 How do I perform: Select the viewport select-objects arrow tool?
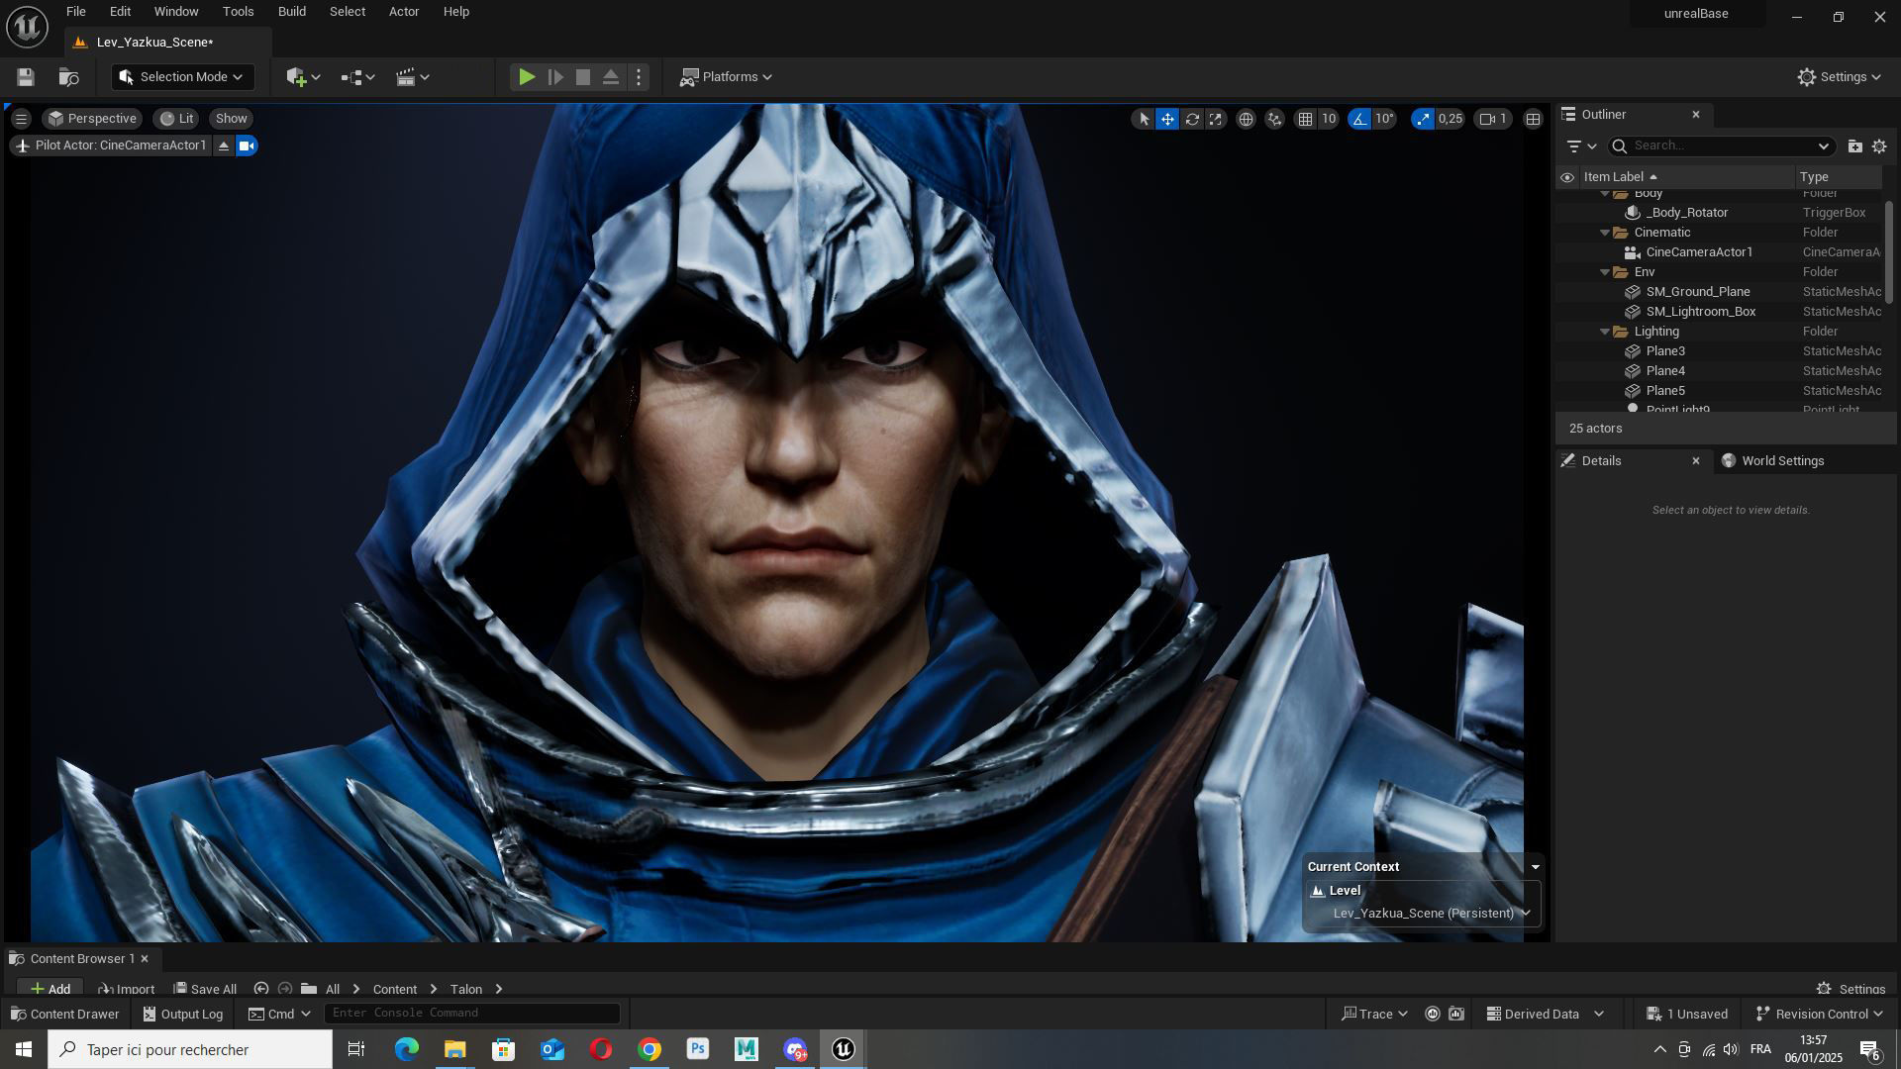1144,119
